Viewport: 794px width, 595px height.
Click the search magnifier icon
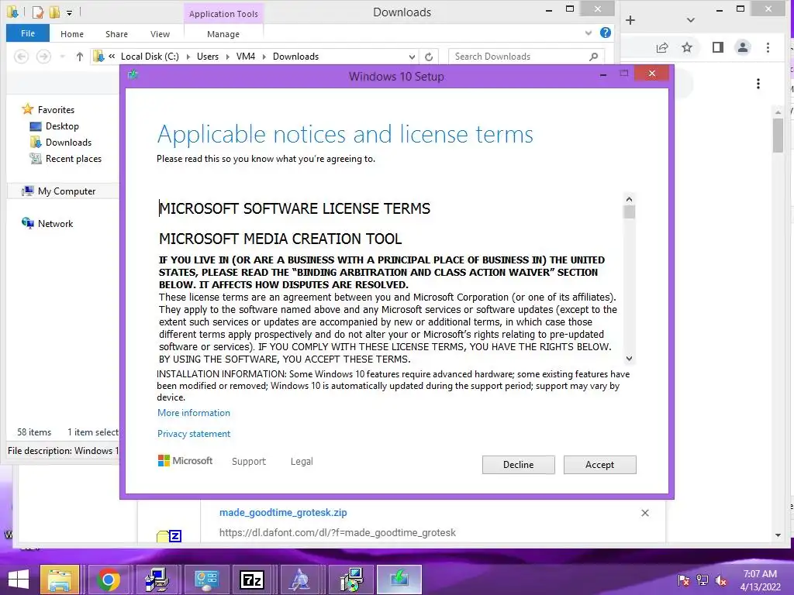(593, 57)
